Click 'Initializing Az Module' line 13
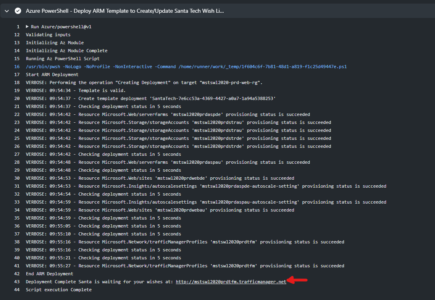The image size is (435, 300). (55, 43)
